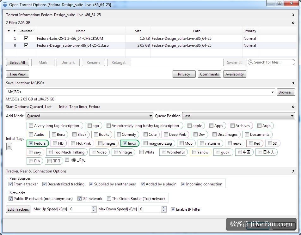
Task: Check the magyarország tag
Action: pos(145,143)
